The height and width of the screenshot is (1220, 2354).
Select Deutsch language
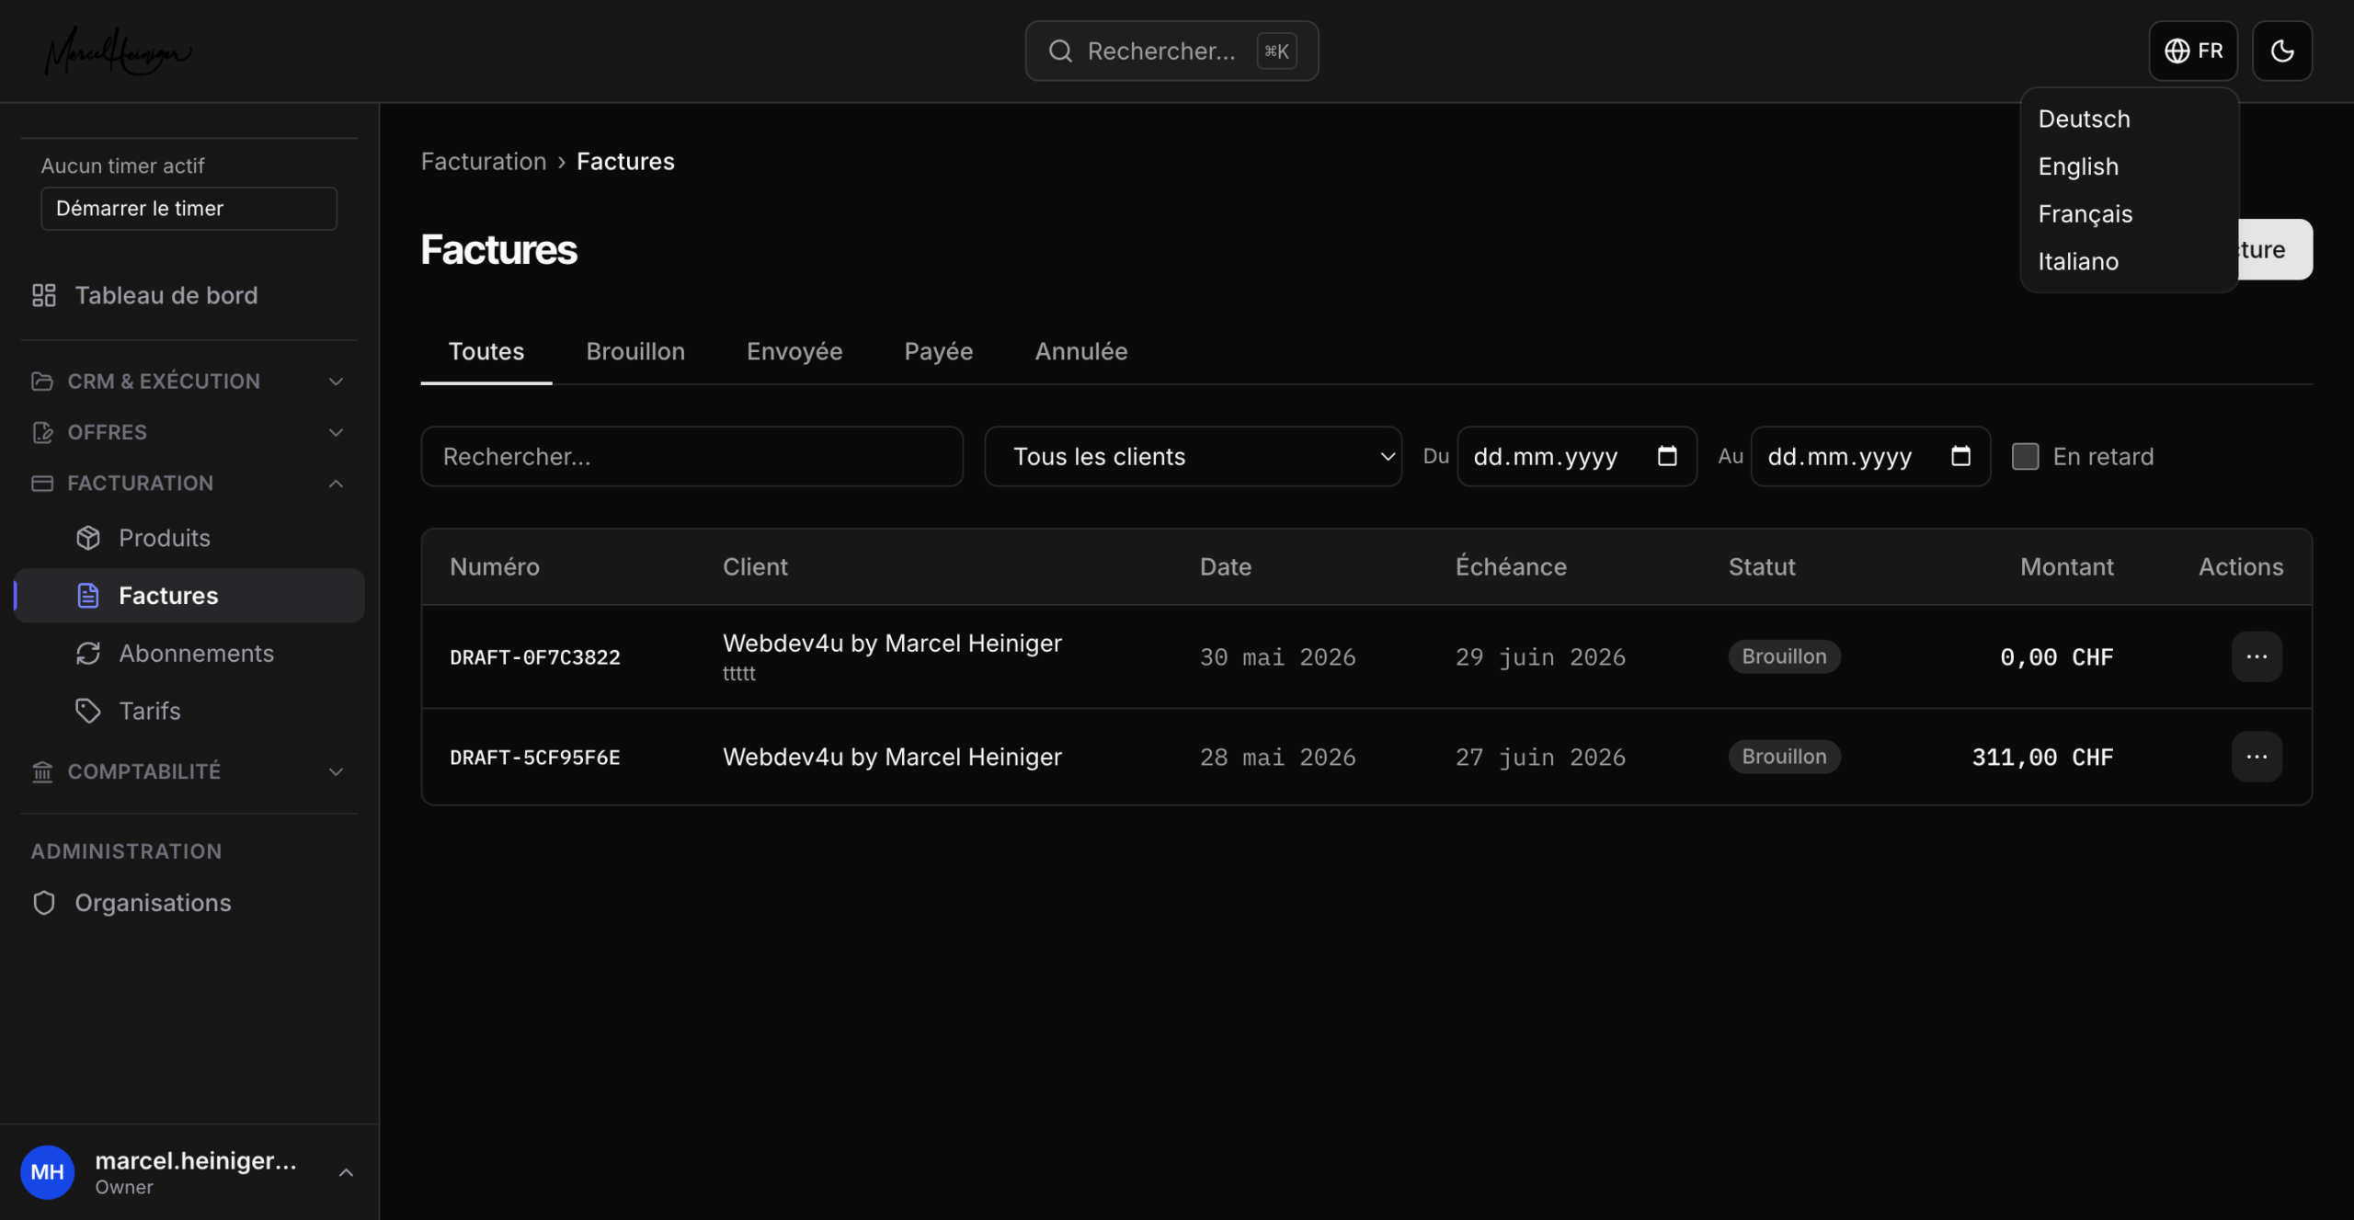point(2129,119)
